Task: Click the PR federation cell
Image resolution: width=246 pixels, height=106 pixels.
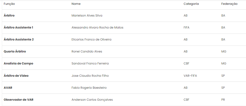Action: (223, 100)
